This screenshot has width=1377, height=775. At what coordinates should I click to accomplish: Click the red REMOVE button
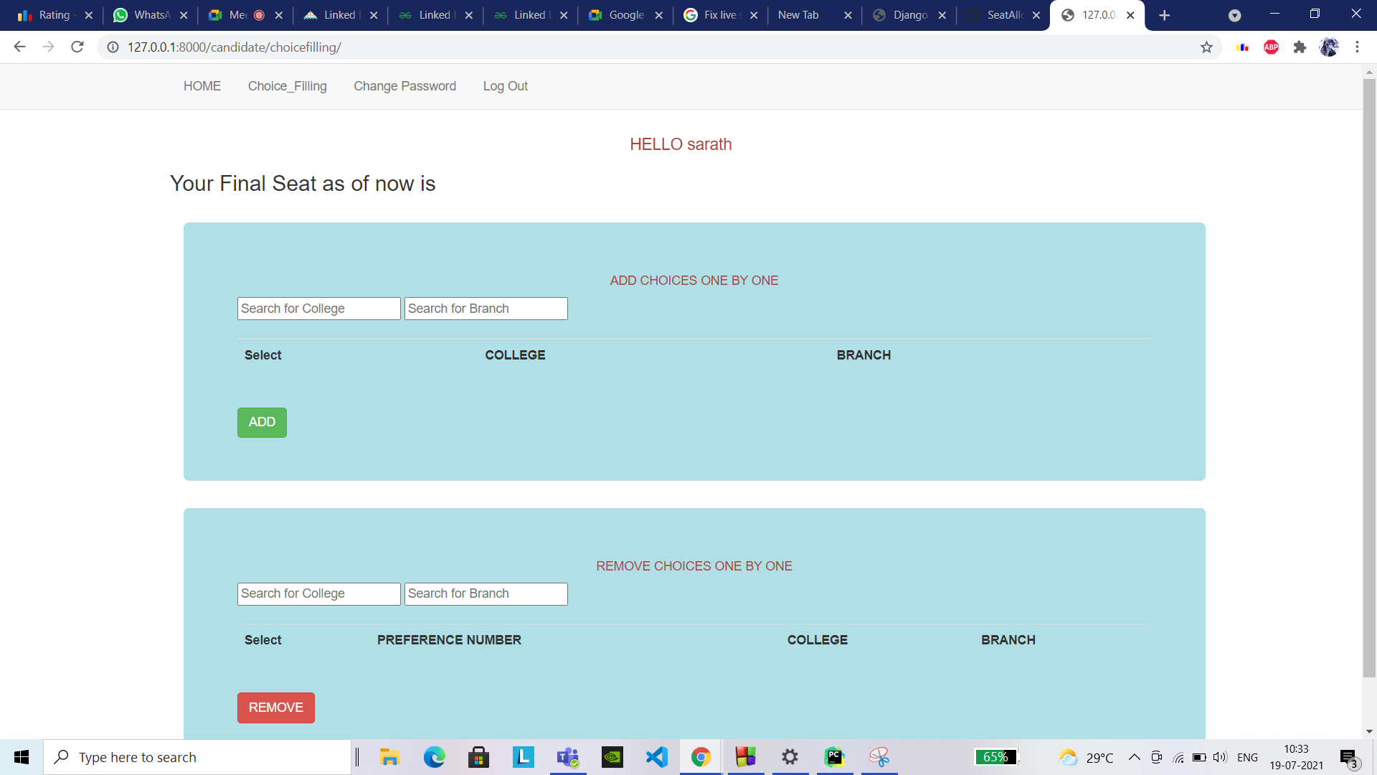click(275, 707)
